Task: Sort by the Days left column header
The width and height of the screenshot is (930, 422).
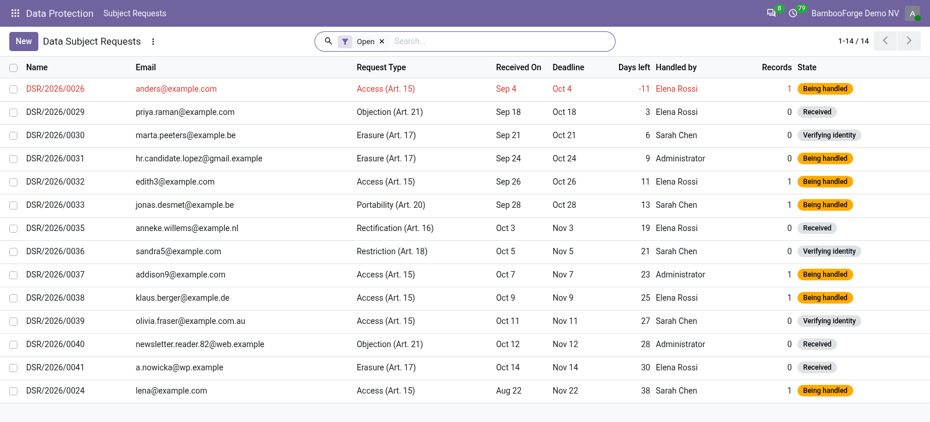Action: tap(634, 67)
